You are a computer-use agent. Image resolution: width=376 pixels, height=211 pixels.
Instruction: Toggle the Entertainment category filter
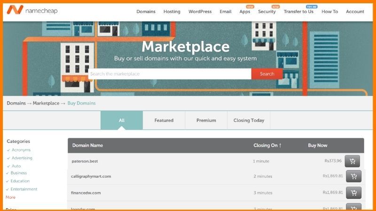22,189
